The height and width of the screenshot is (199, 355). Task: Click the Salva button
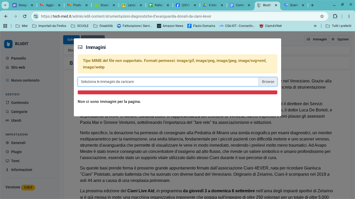[71, 40]
